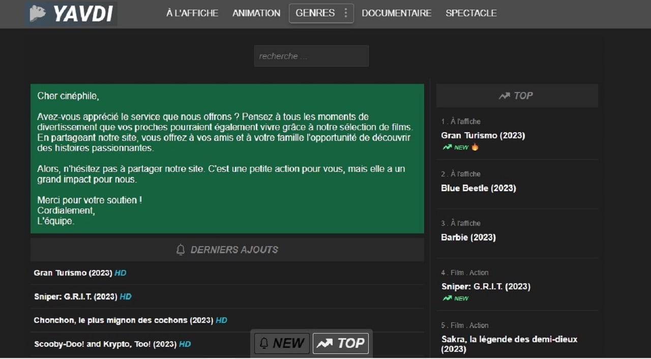Viewport: 651px width, 359px height.
Task: Click the DERNIERS AJOUTS heading
Action: (x=234, y=250)
